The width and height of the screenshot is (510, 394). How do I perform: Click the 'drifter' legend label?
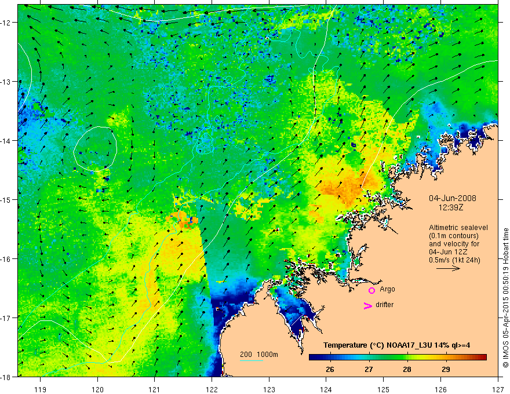[x=384, y=305]
